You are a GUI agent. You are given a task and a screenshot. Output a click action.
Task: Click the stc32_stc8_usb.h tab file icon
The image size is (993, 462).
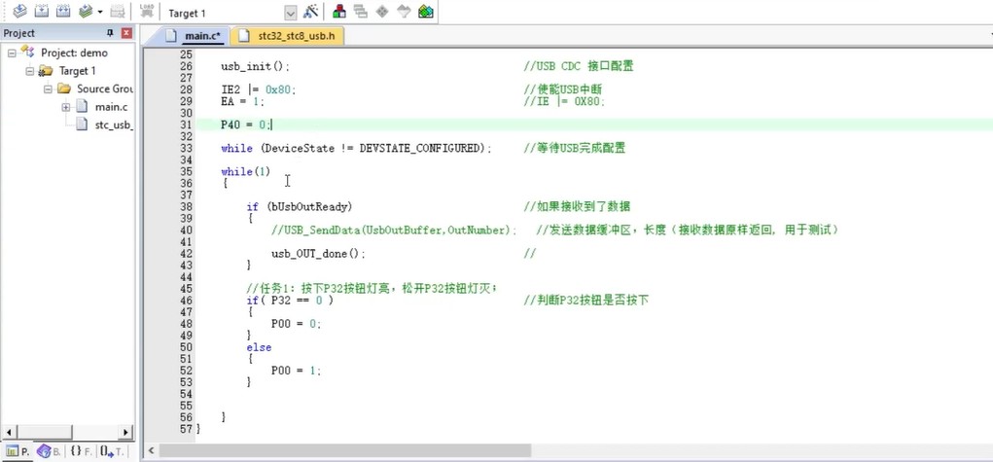pyautogui.click(x=244, y=35)
